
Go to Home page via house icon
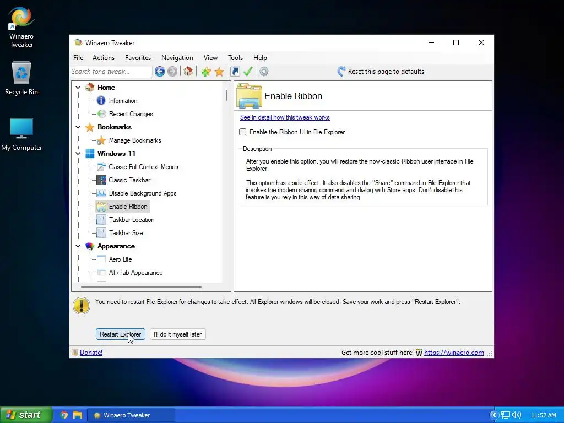[x=188, y=71]
